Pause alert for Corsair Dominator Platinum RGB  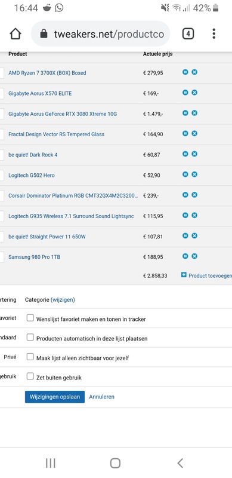[x=185, y=195]
